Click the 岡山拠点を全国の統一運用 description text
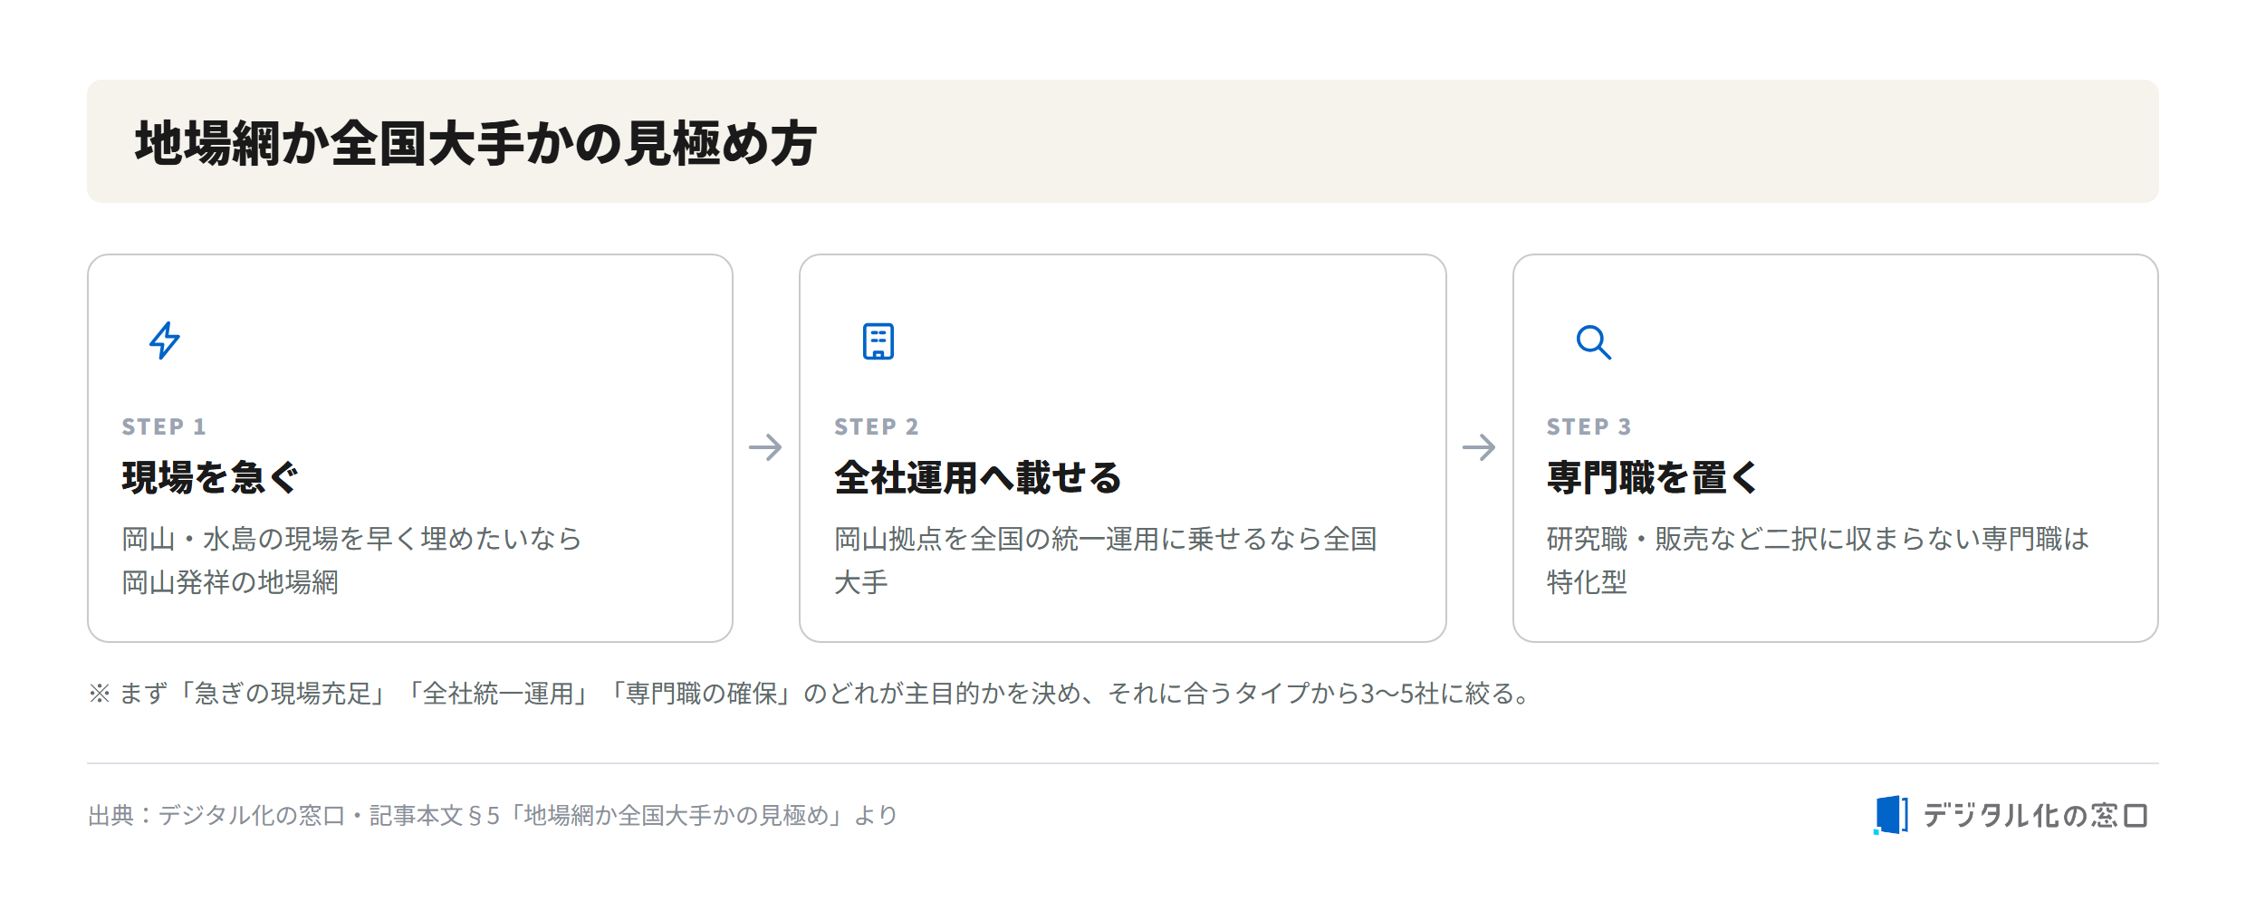This screenshot has height=920, width=2246. point(1105,561)
